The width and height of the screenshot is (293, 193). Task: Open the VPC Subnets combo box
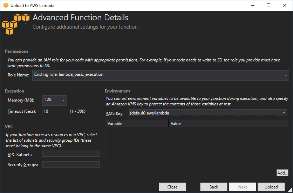point(71,154)
